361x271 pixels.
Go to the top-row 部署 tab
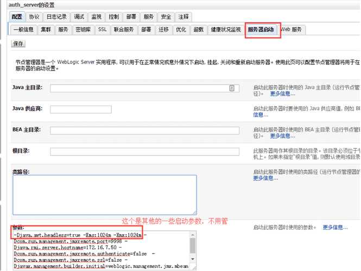[131, 17]
